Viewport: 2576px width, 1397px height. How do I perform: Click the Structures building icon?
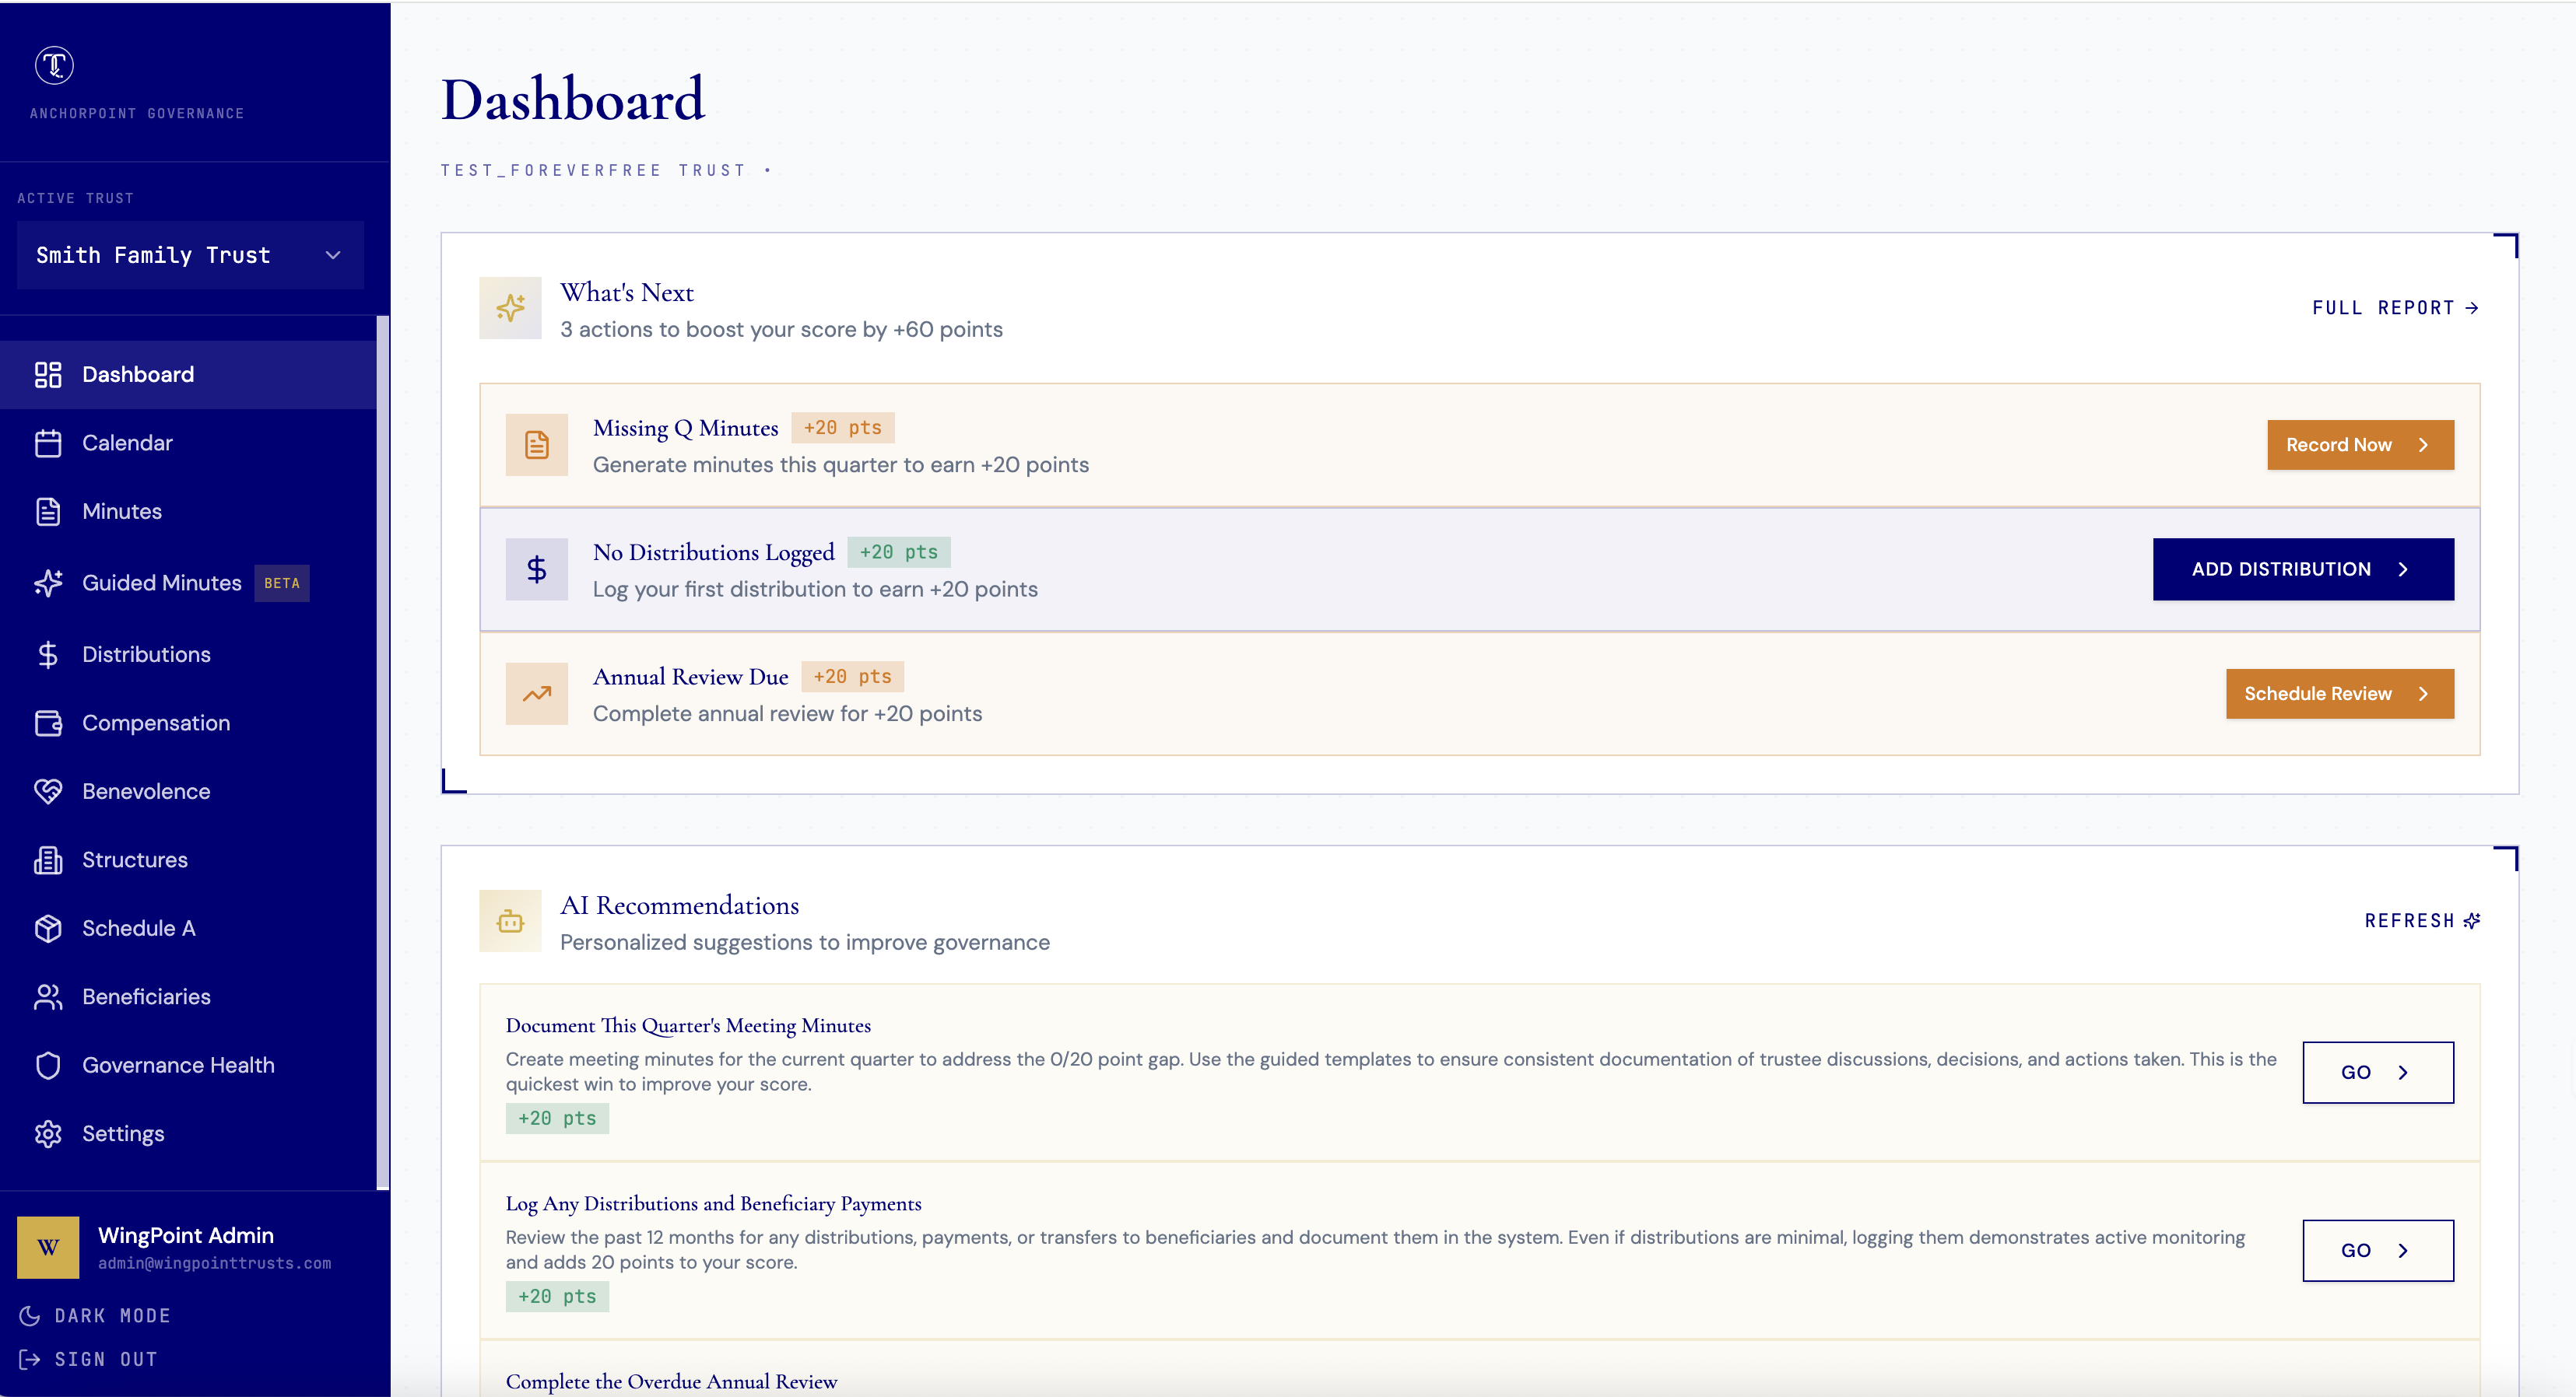click(x=49, y=860)
